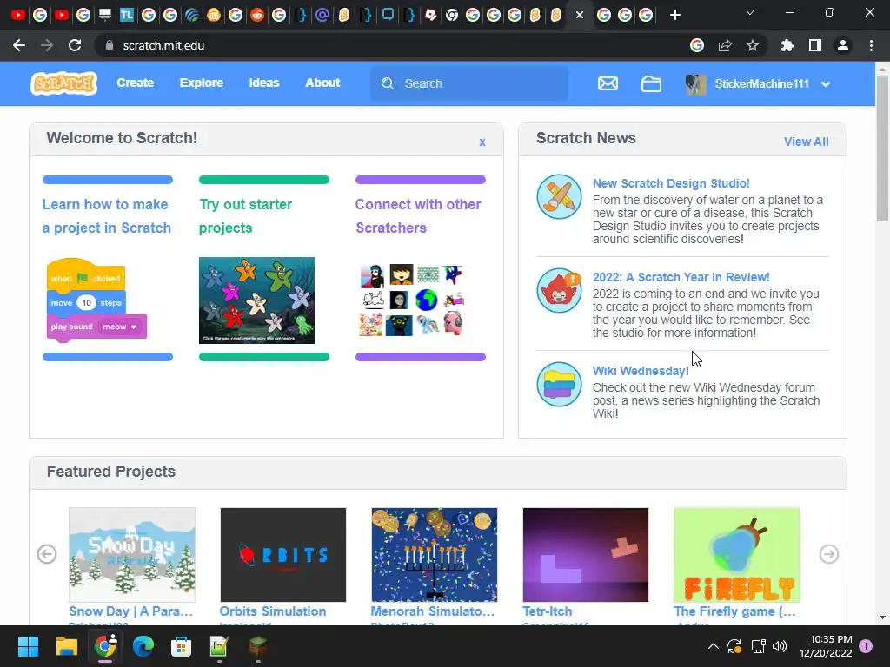Viewport: 890px width, 667px height.
Task: Open Microsoft Store from the taskbar
Action: [181, 646]
